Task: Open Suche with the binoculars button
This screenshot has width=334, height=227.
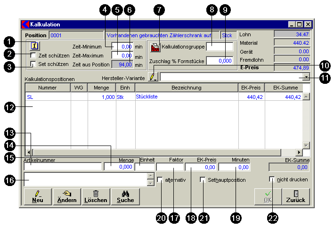Action: [125, 196]
